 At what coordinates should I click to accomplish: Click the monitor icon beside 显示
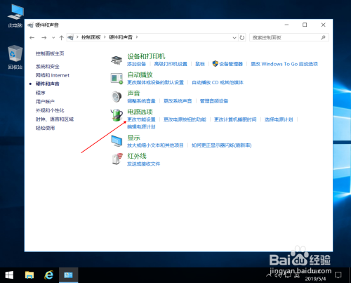(x=117, y=141)
